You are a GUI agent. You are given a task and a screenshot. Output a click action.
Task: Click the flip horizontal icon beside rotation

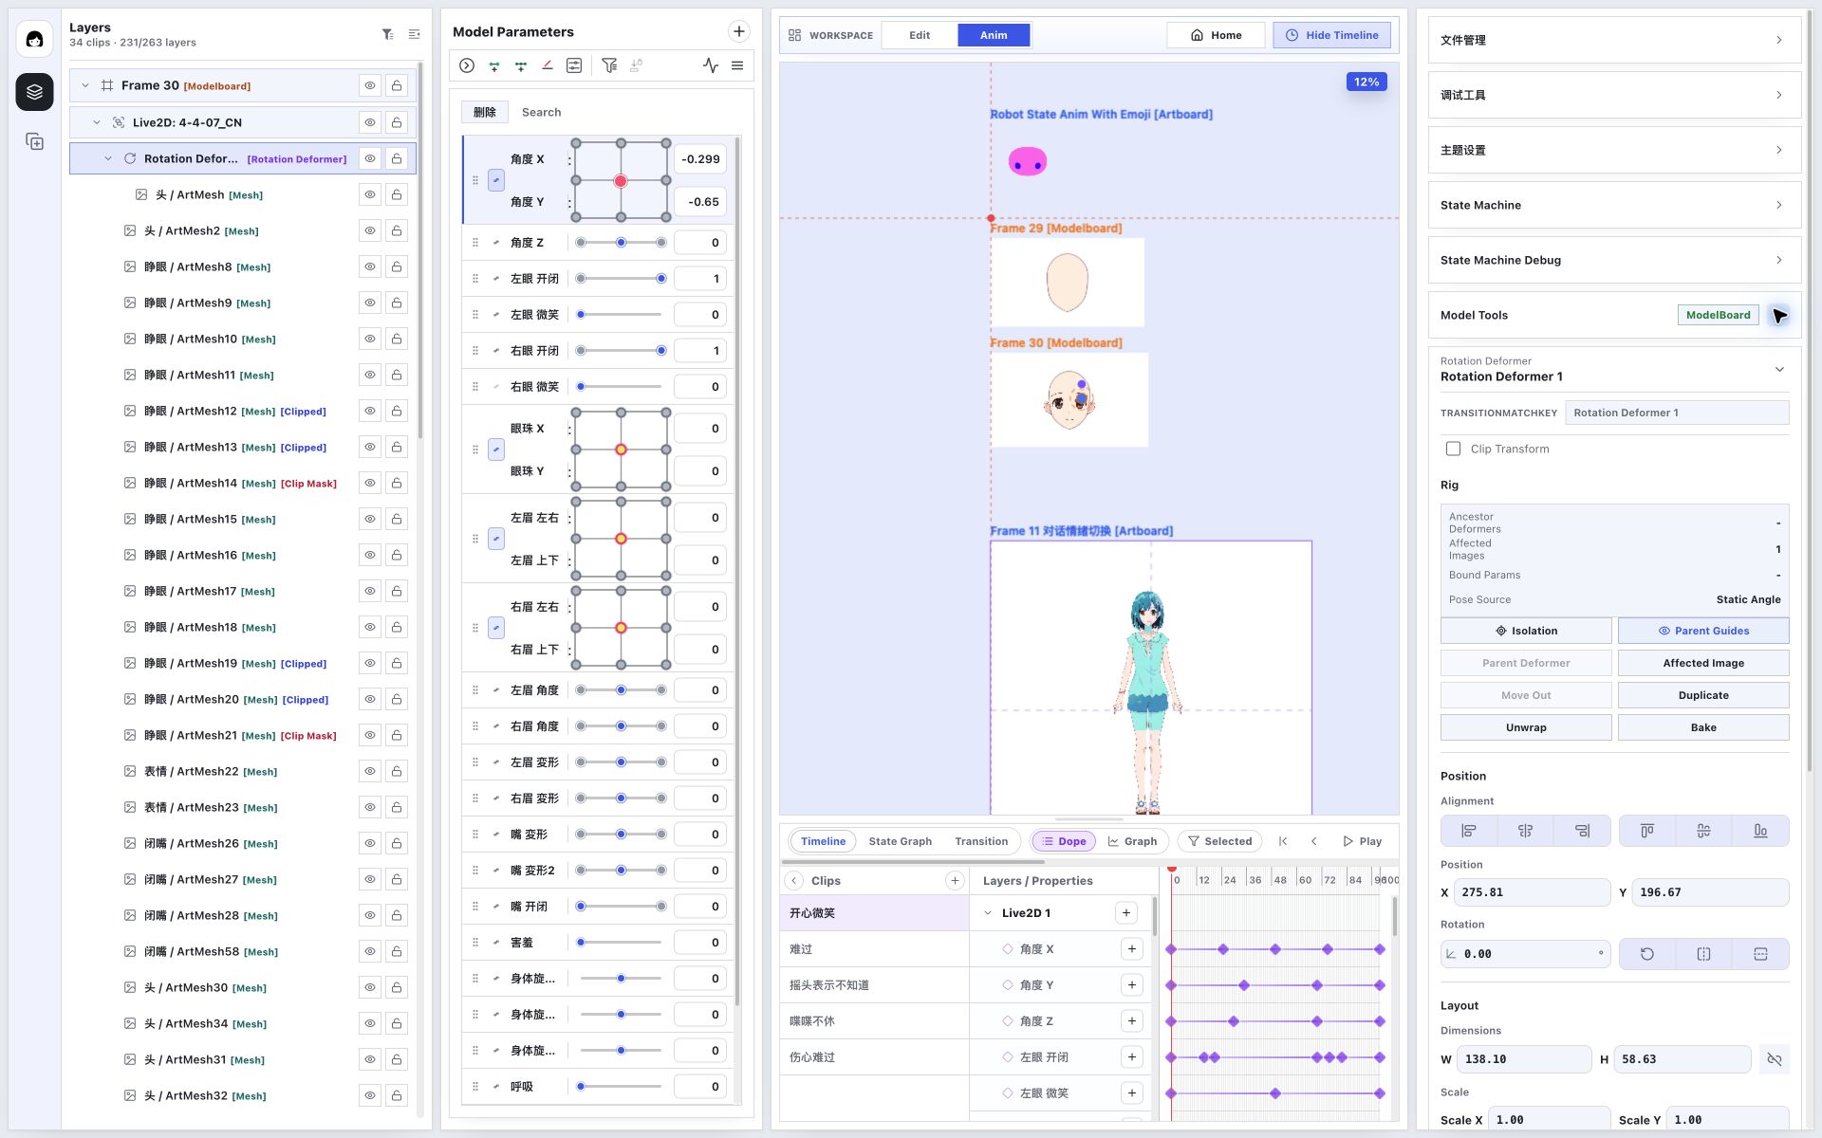(1704, 954)
